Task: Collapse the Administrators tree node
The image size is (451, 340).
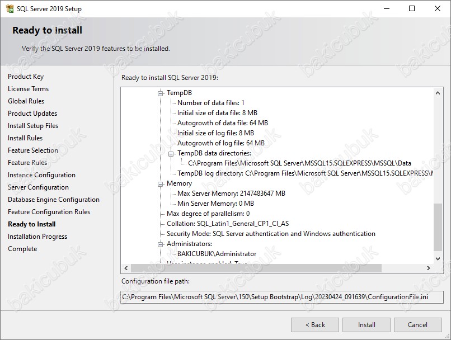Action: coord(160,244)
